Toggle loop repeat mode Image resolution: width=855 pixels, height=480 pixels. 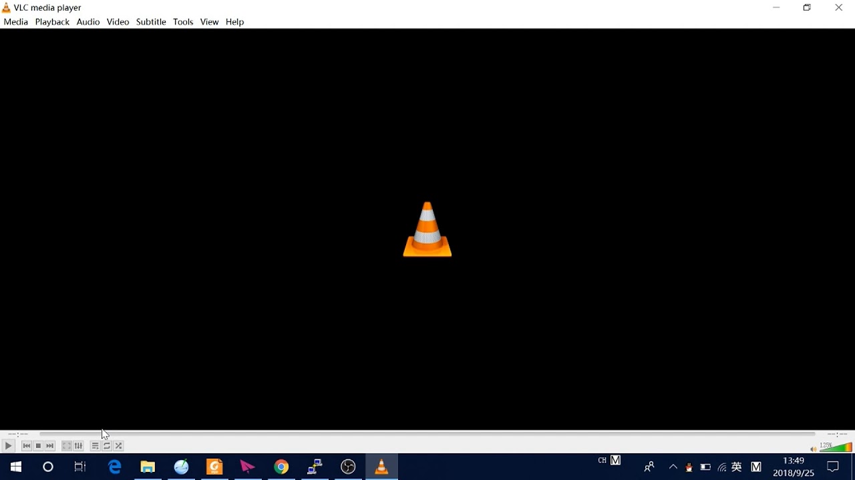pos(107,446)
